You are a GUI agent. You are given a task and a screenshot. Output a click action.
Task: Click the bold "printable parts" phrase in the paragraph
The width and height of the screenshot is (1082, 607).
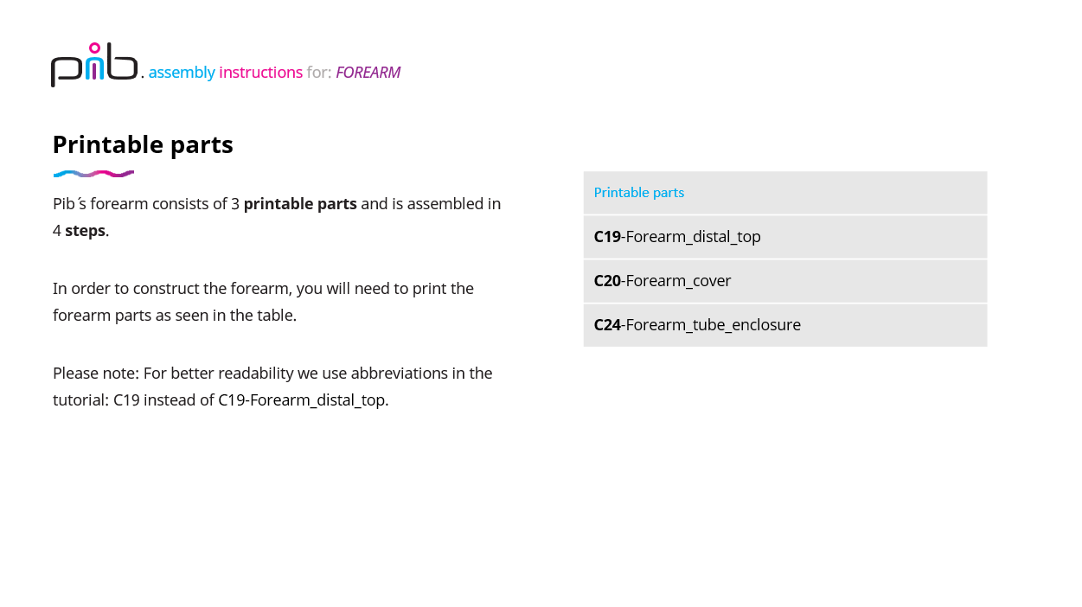pos(300,204)
